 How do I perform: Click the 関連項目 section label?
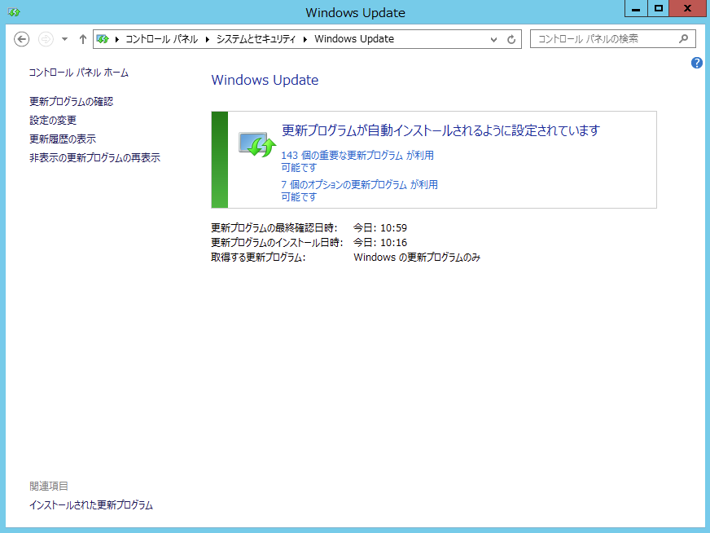point(49,487)
